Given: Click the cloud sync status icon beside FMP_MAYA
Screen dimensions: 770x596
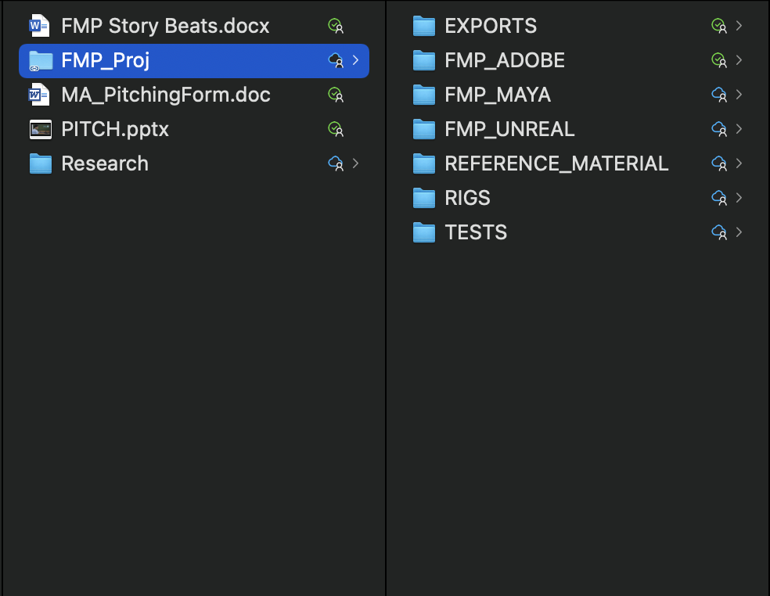Looking at the screenshot, I should (x=719, y=95).
